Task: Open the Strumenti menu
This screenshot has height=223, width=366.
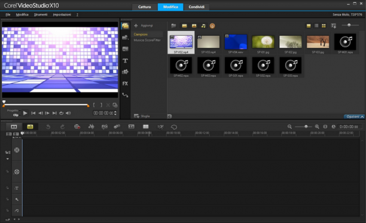Action: click(x=41, y=14)
